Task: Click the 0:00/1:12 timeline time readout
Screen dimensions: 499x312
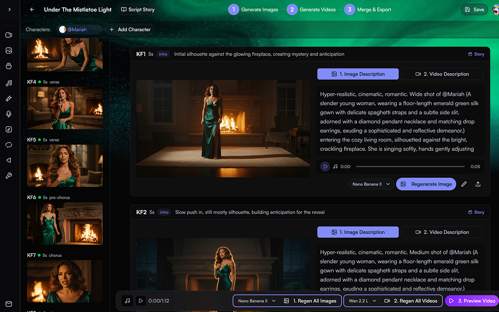Action: point(159,301)
